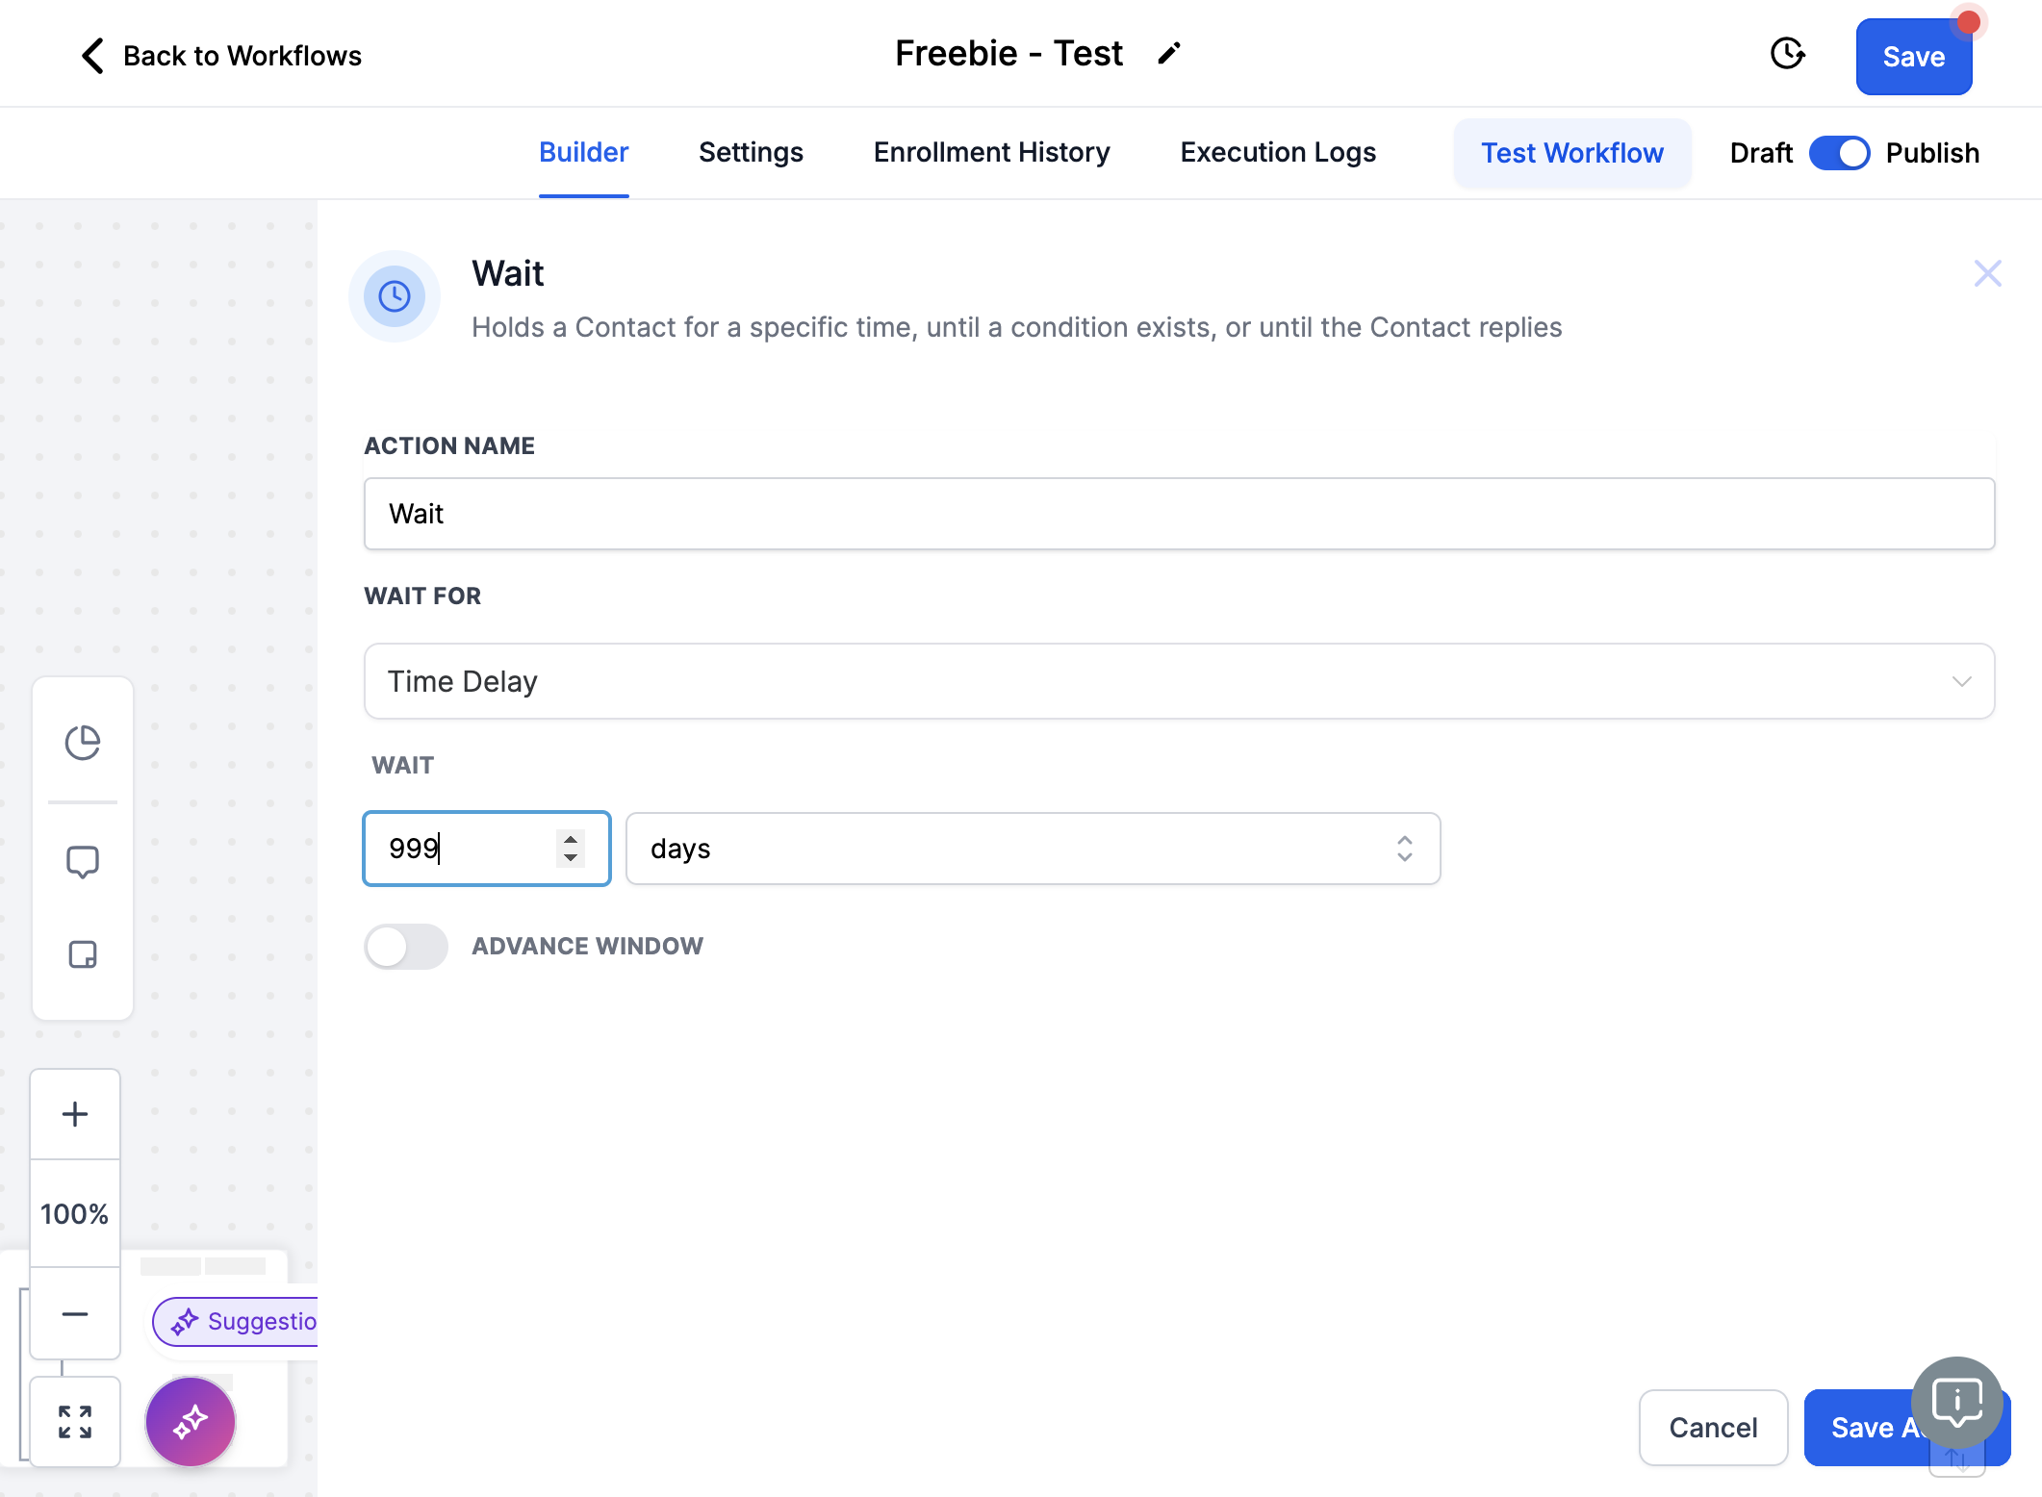The image size is (2042, 1497).
Task: Fit canvas to screen icon
Action: [x=75, y=1422]
